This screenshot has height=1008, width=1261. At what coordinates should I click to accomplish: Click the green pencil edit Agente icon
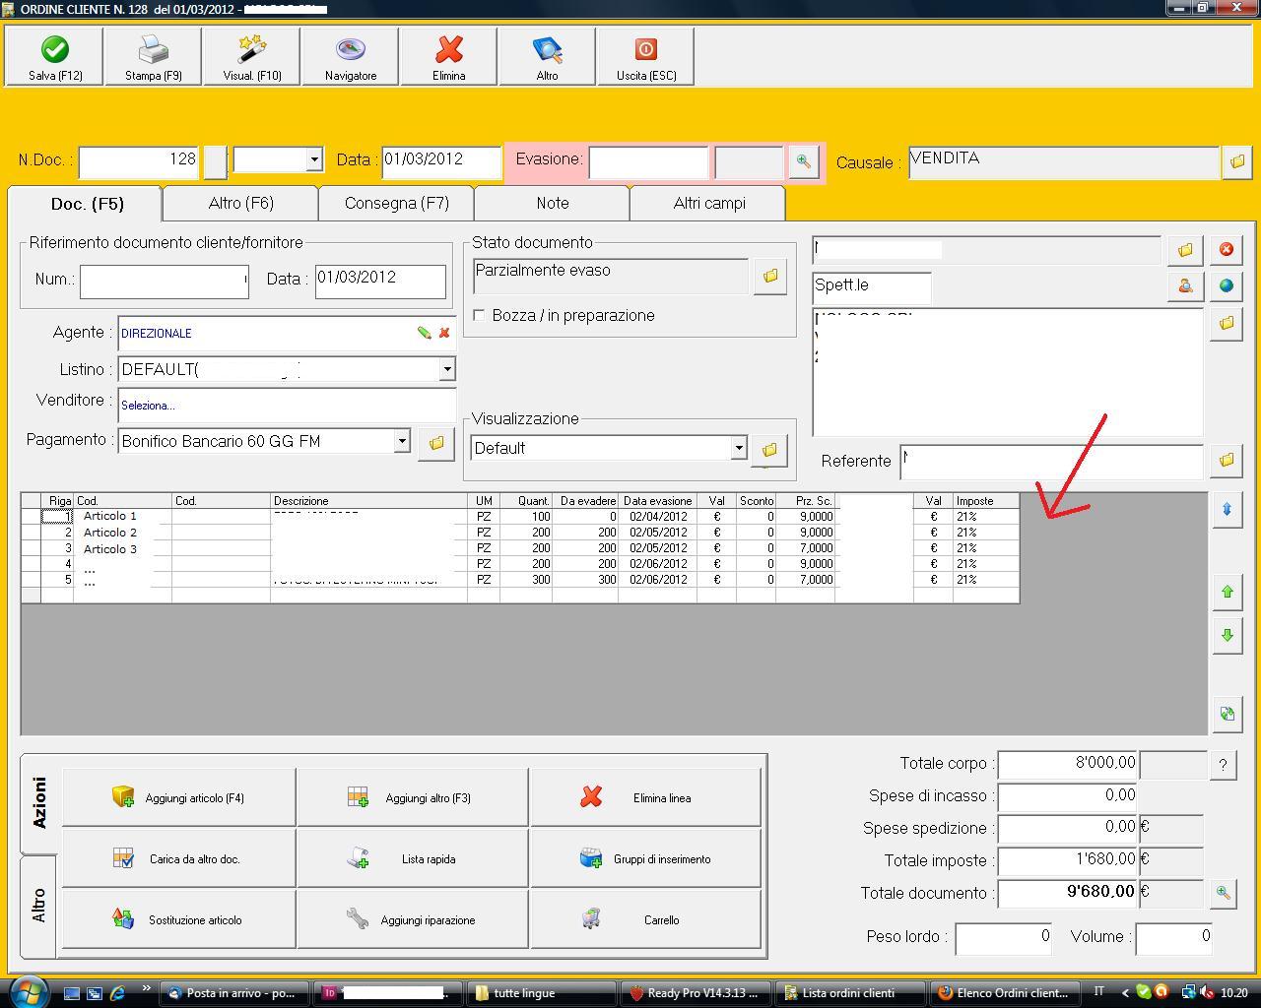[424, 333]
